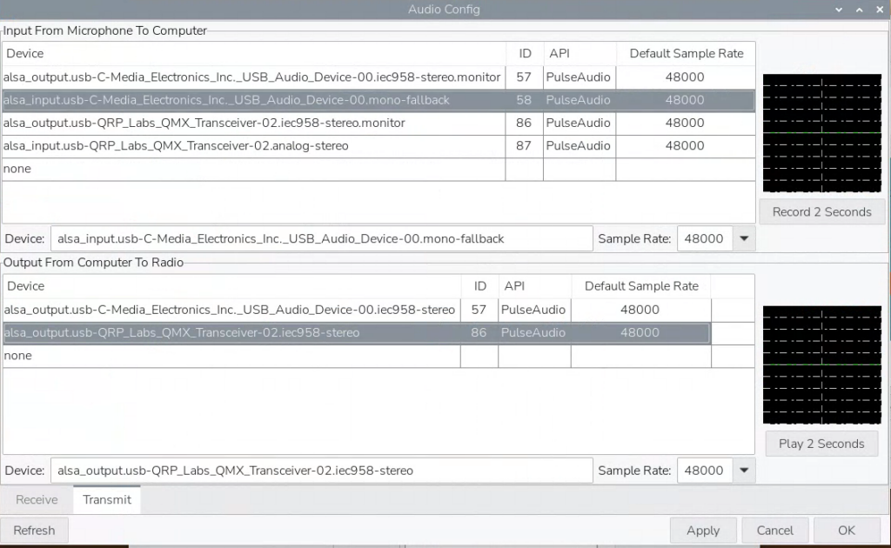Viewport: 891px width, 548px height.
Task: Confirm settings with the OK button
Action: tap(847, 531)
